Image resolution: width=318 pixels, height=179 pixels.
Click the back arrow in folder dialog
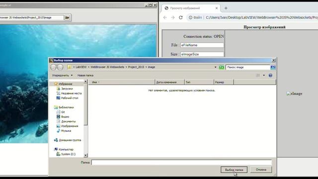53,67
